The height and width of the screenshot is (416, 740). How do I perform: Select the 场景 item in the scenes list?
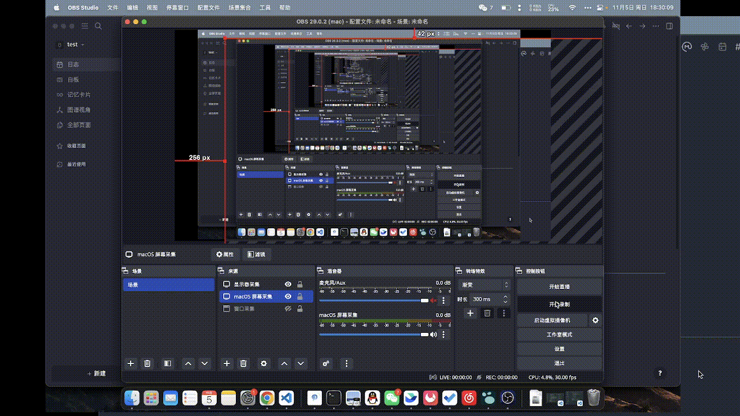[x=168, y=285]
